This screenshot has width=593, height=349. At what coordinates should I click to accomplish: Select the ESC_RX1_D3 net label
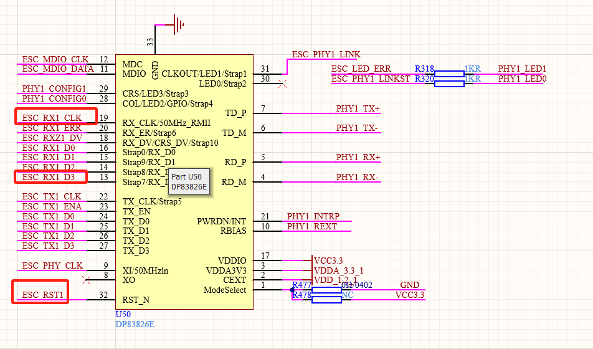(49, 177)
